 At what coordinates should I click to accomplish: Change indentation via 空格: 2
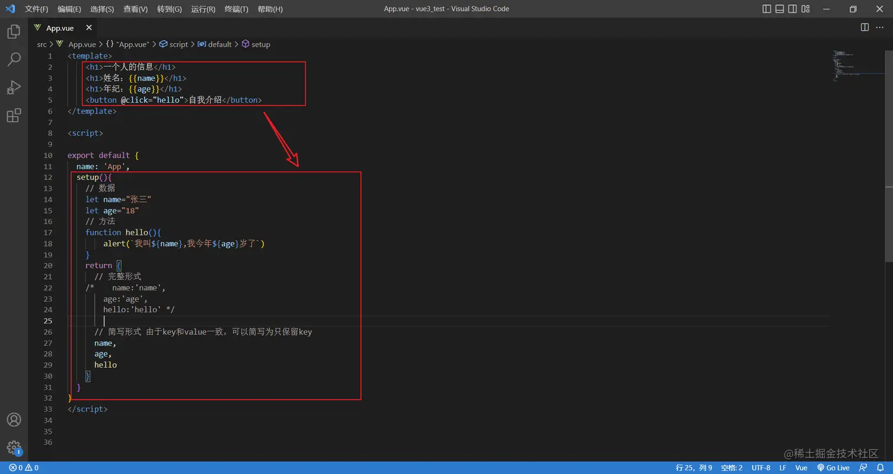pyautogui.click(x=732, y=468)
